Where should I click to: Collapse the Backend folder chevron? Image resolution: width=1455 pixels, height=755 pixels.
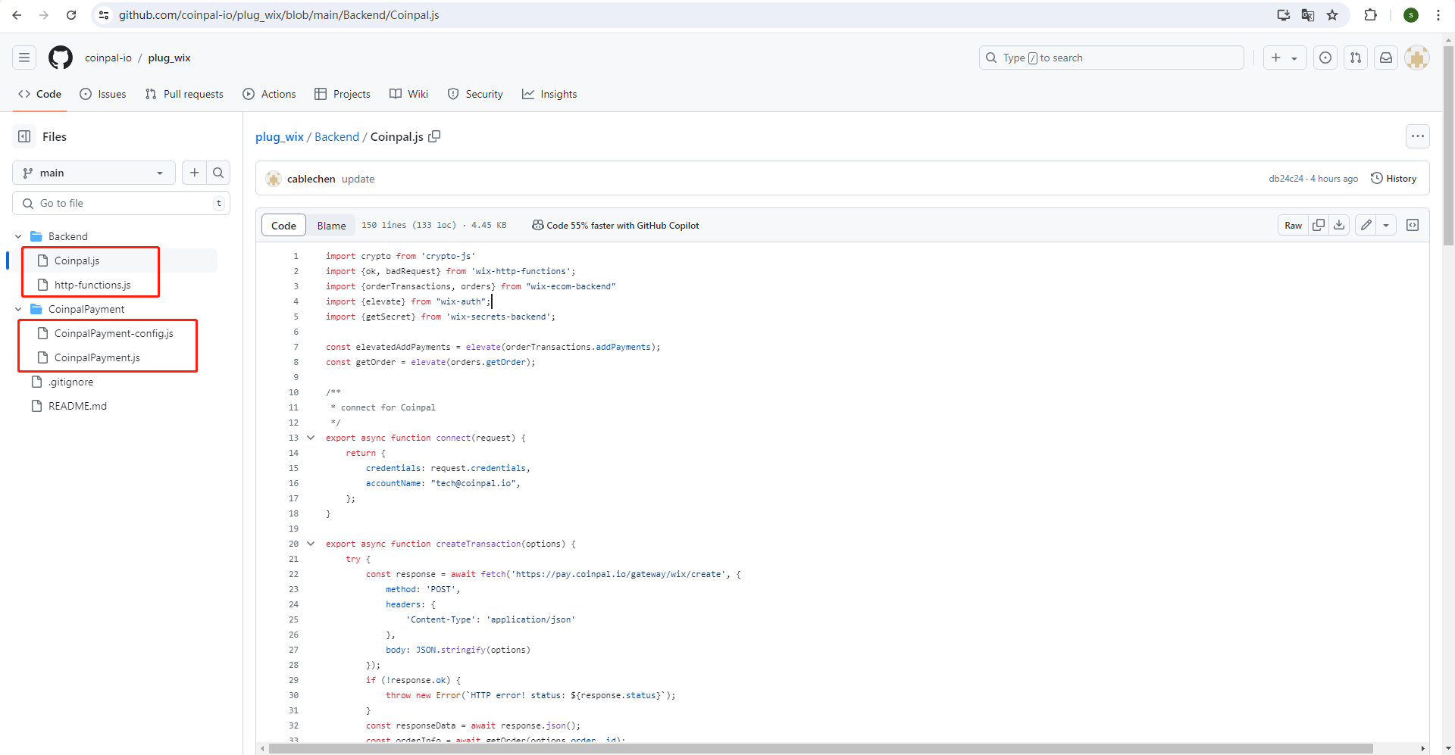click(x=18, y=236)
